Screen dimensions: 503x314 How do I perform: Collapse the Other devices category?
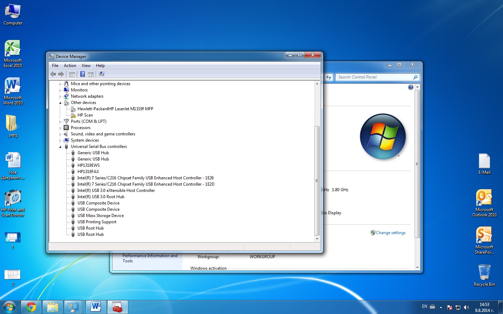(60, 103)
